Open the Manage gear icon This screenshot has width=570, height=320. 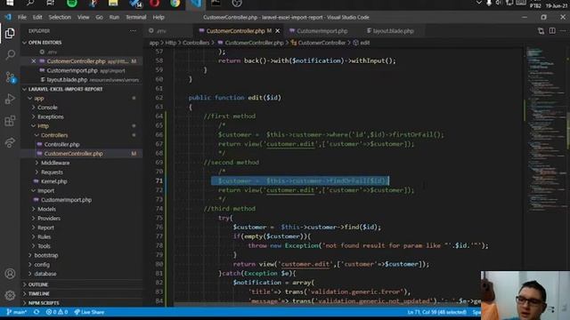(10, 295)
